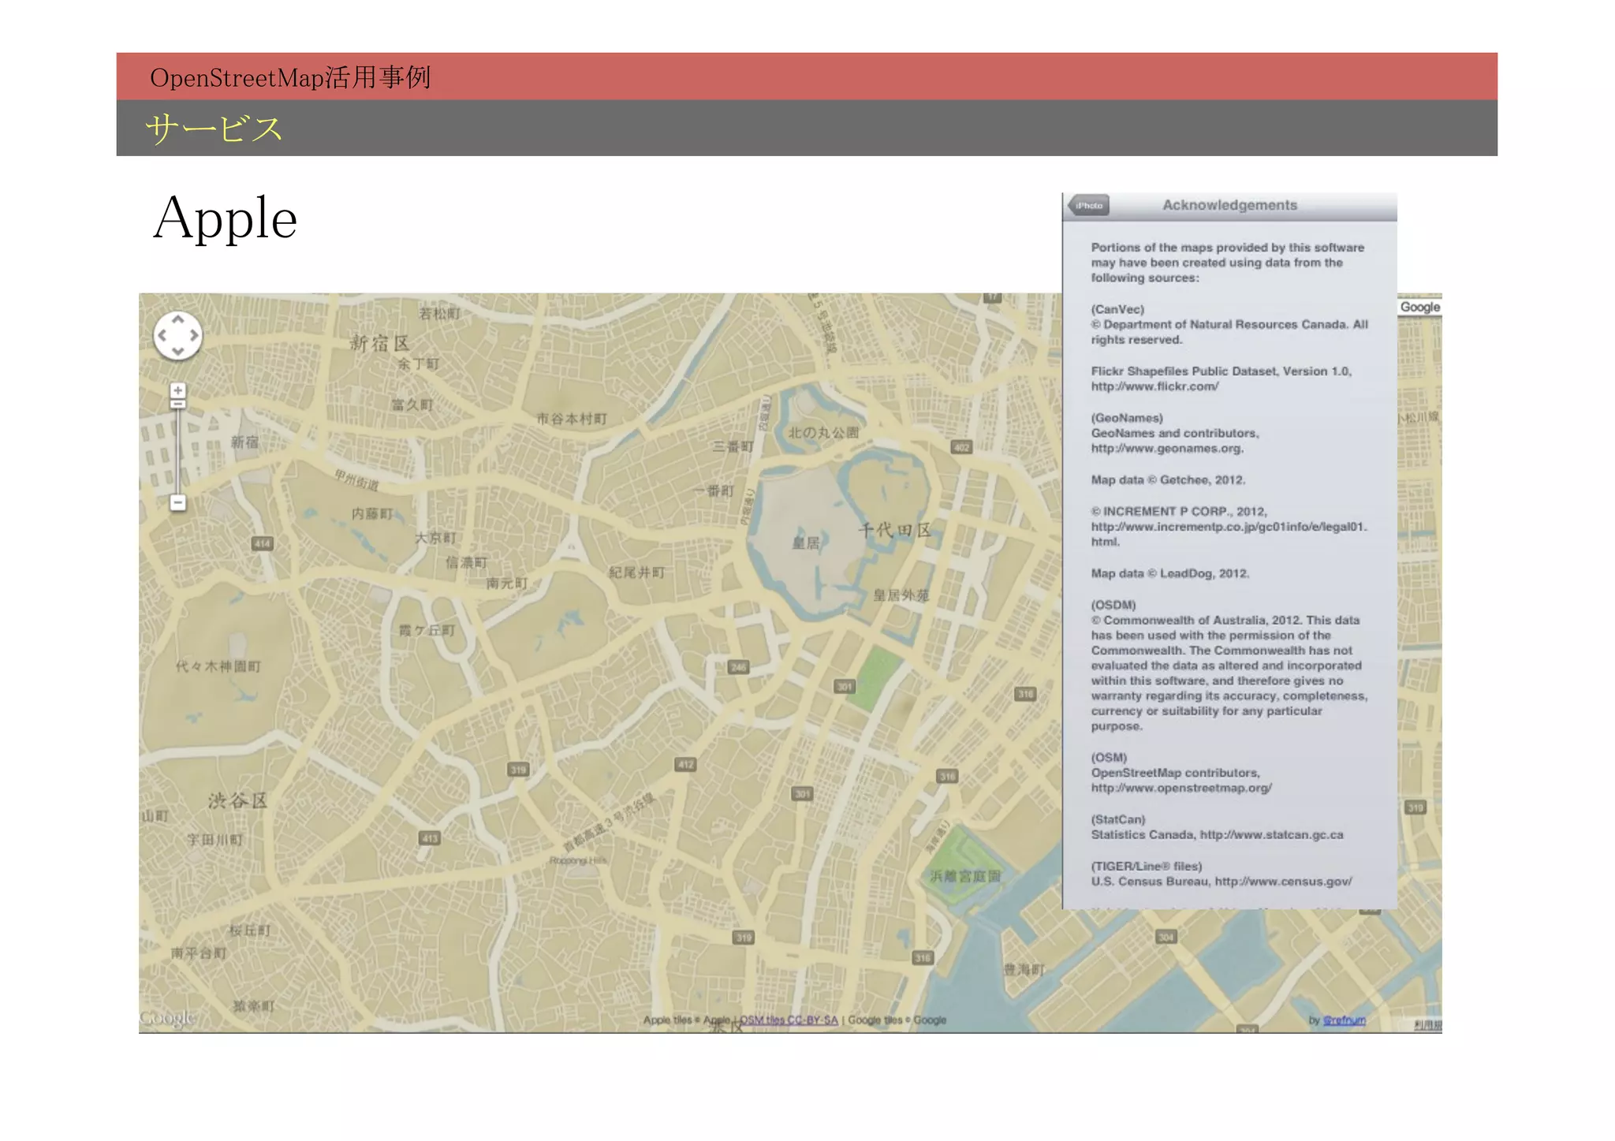Open the OSM tiles CC-BY-SA link
Viewport: 1615px width, 1141px height.
(x=789, y=1020)
